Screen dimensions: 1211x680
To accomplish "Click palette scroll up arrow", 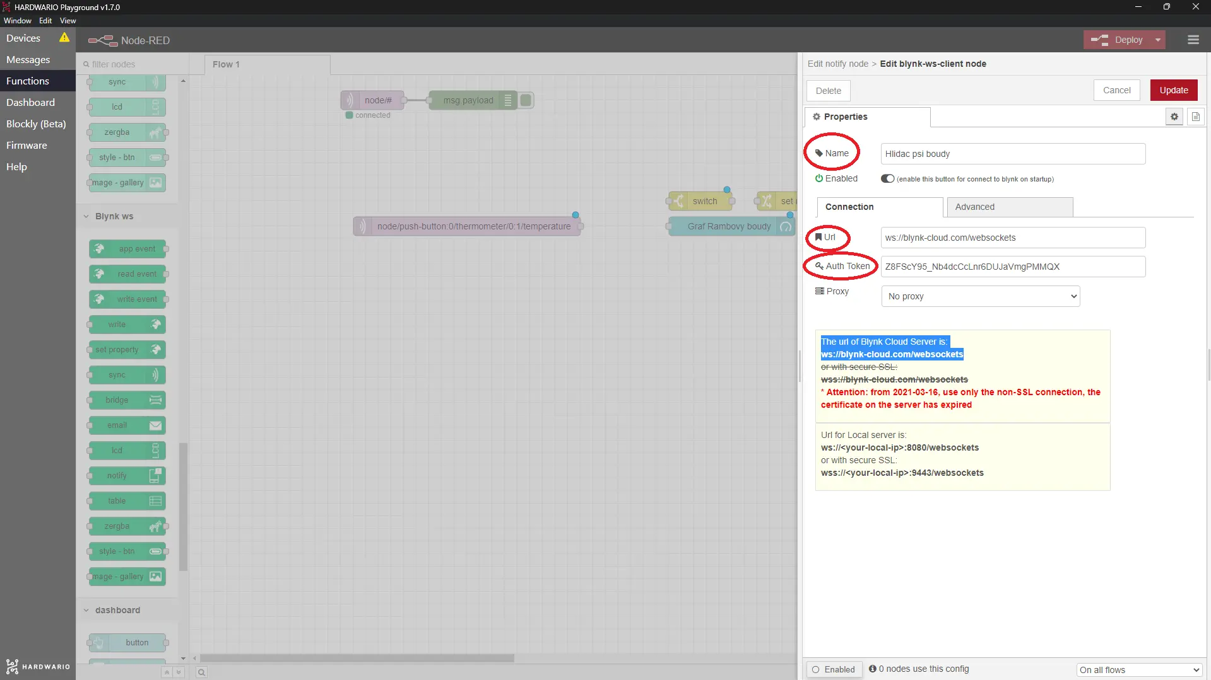I will pyautogui.click(x=183, y=81).
